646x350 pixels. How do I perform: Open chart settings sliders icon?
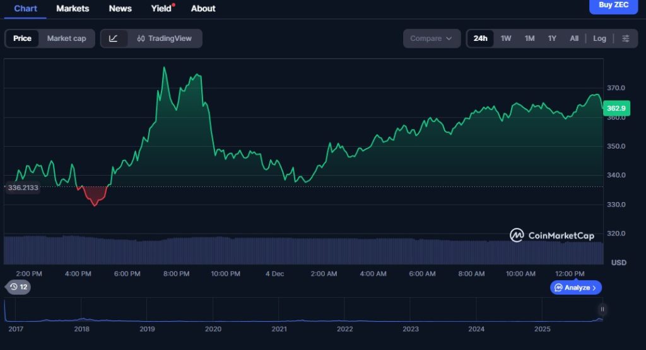tap(625, 38)
